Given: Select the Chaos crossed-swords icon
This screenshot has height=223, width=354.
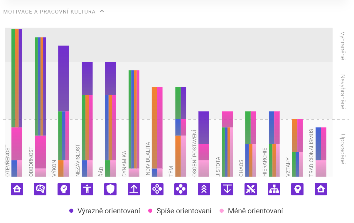Looking at the screenshot, I should click(x=251, y=189).
